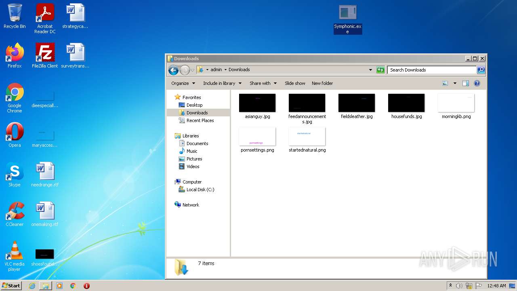Click the volume icon in system tray

tap(459, 286)
